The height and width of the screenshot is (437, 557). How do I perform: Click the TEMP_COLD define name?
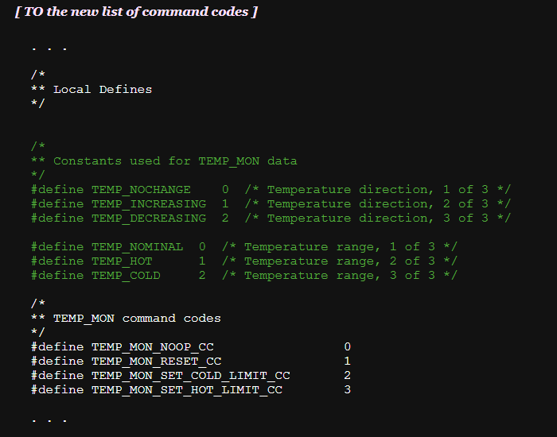coord(126,276)
